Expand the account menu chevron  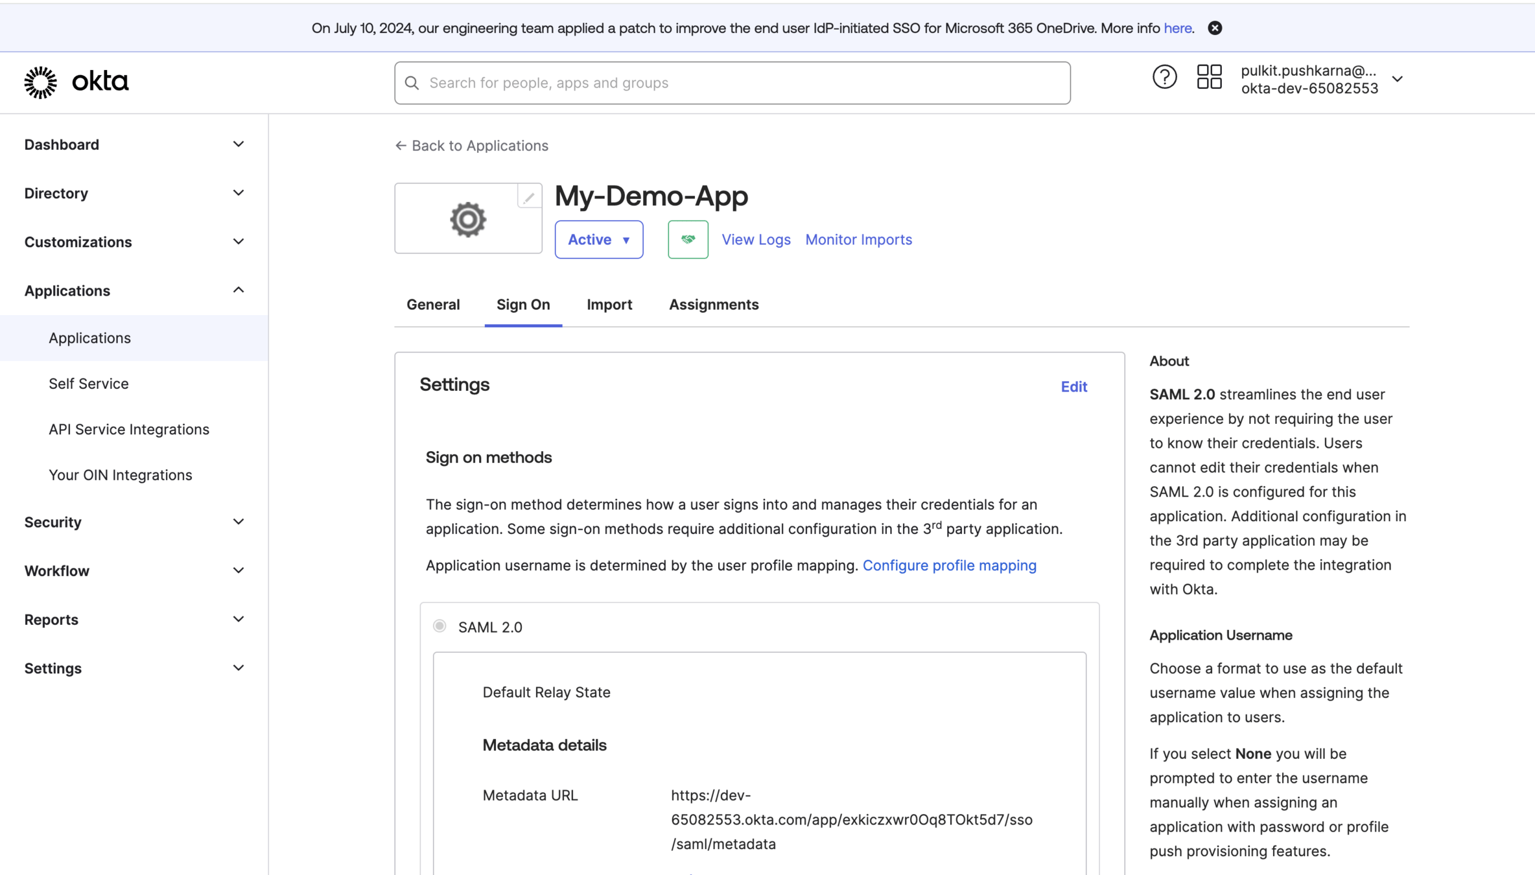tap(1397, 79)
